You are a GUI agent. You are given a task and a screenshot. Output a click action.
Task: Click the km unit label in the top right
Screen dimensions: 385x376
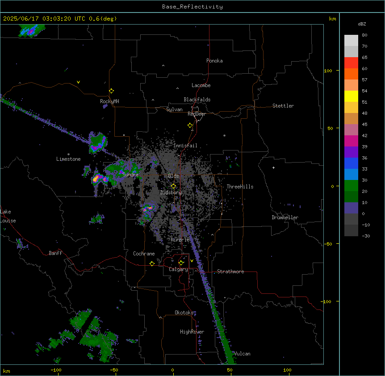coord(332,19)
